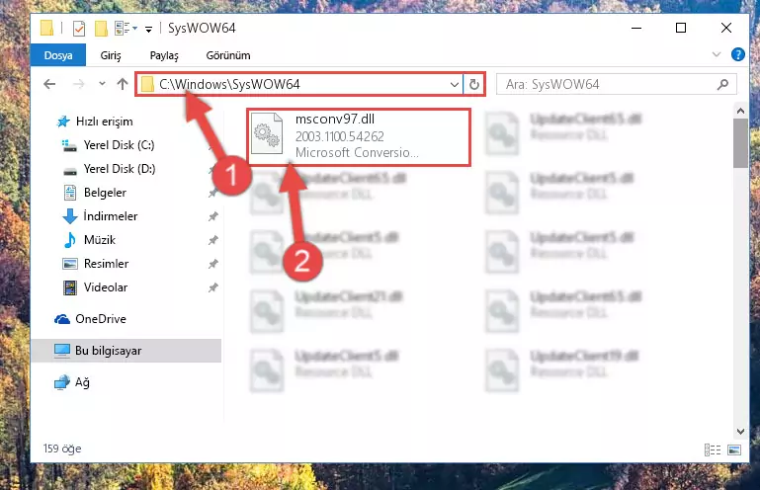
Task: Open the Görünüm ribbon tab
Action: 228,55
